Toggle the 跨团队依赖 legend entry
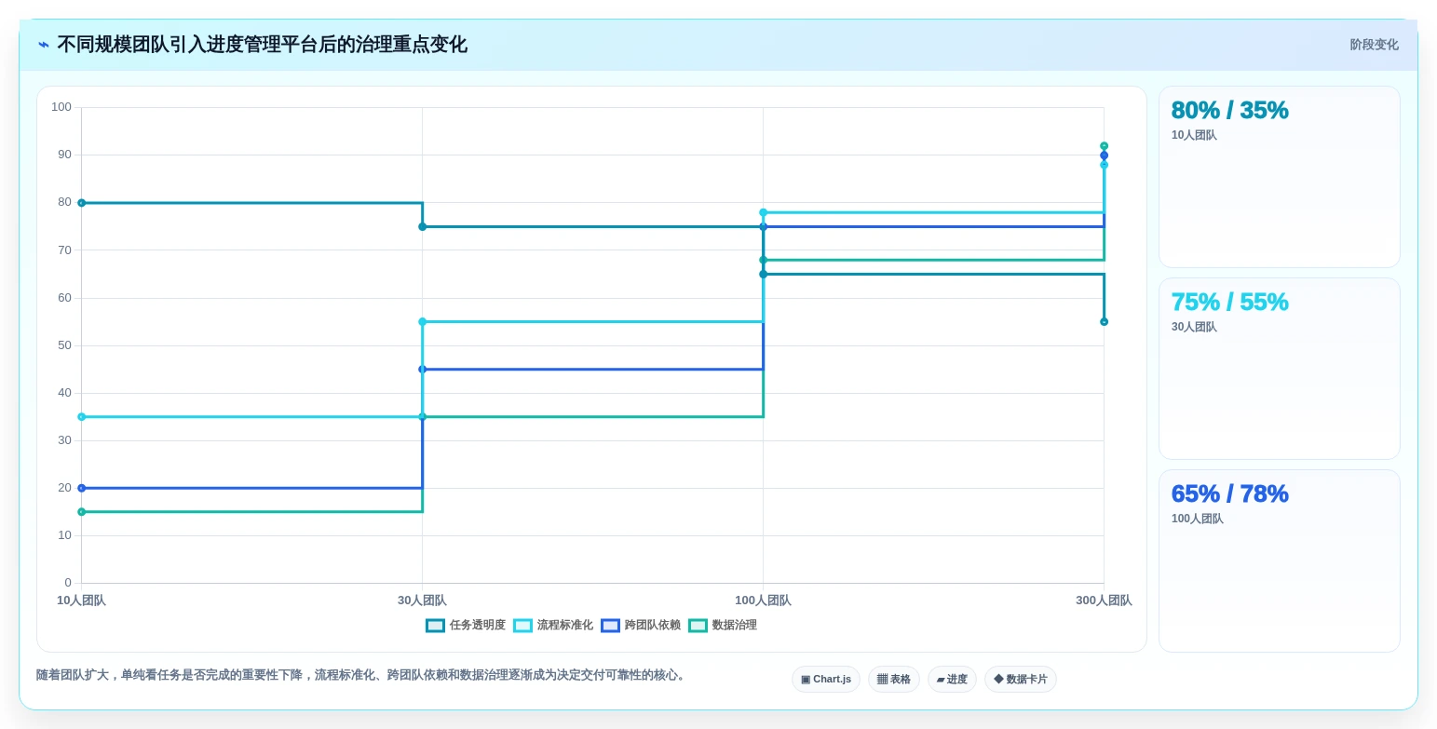Viewport: 1437px width, 729px height. click(x=641, y=626)
